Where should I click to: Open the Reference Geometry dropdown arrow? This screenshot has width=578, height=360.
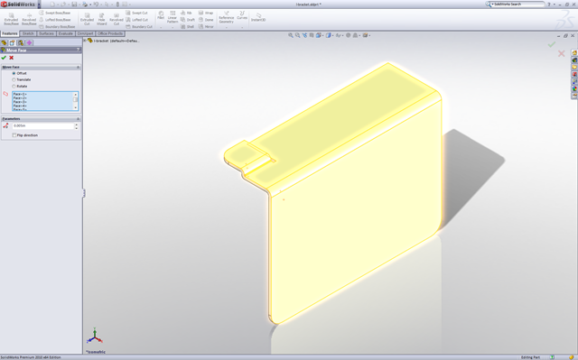point(227,27)
